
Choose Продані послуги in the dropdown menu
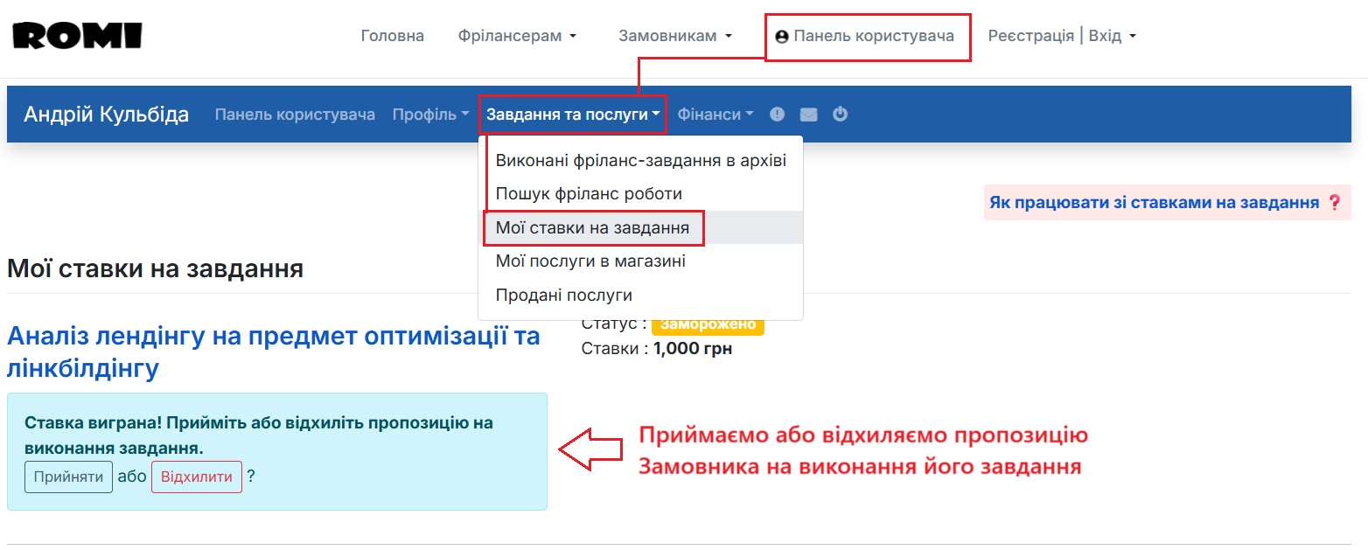point(563,295)
